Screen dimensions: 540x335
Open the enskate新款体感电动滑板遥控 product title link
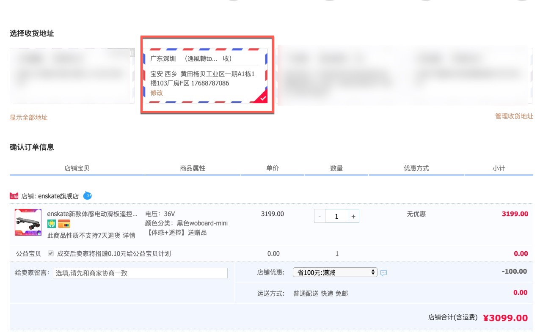point(92,214)
